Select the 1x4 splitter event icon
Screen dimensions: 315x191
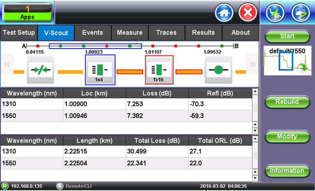point(100,70)
